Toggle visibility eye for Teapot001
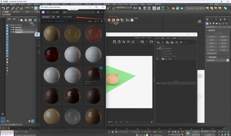 (x=11, y=30)
